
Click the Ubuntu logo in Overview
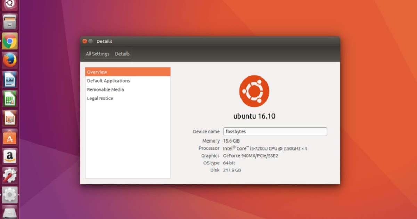(254, 91)
